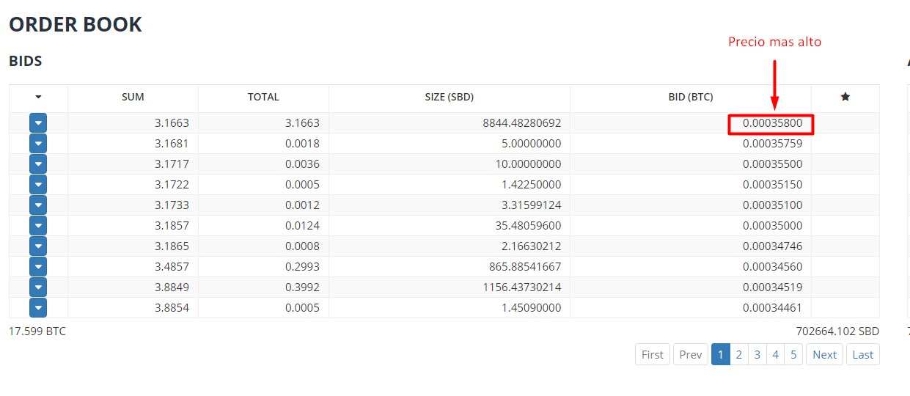
Task: Open the dropdown for the 0.00035500 bid row
Action: [x=38, y=164]
